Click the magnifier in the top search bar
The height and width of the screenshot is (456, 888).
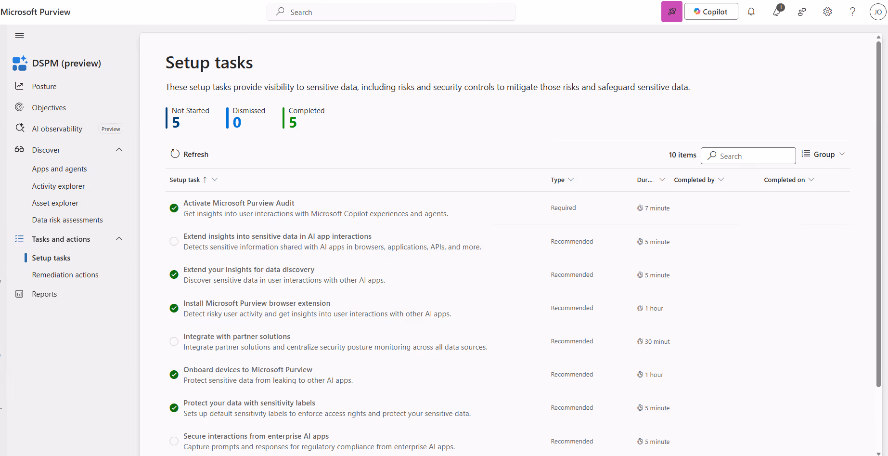click(280, 11)
